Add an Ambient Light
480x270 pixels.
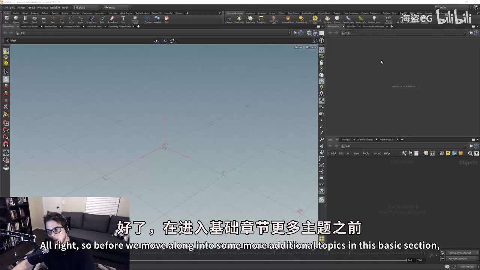pos(374,19)
